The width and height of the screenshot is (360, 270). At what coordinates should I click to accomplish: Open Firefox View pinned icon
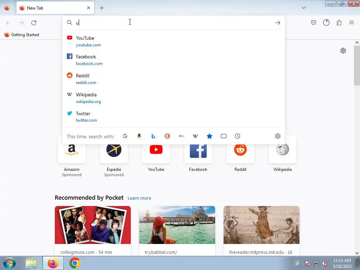pyautogui.click(x=7, y=8)
